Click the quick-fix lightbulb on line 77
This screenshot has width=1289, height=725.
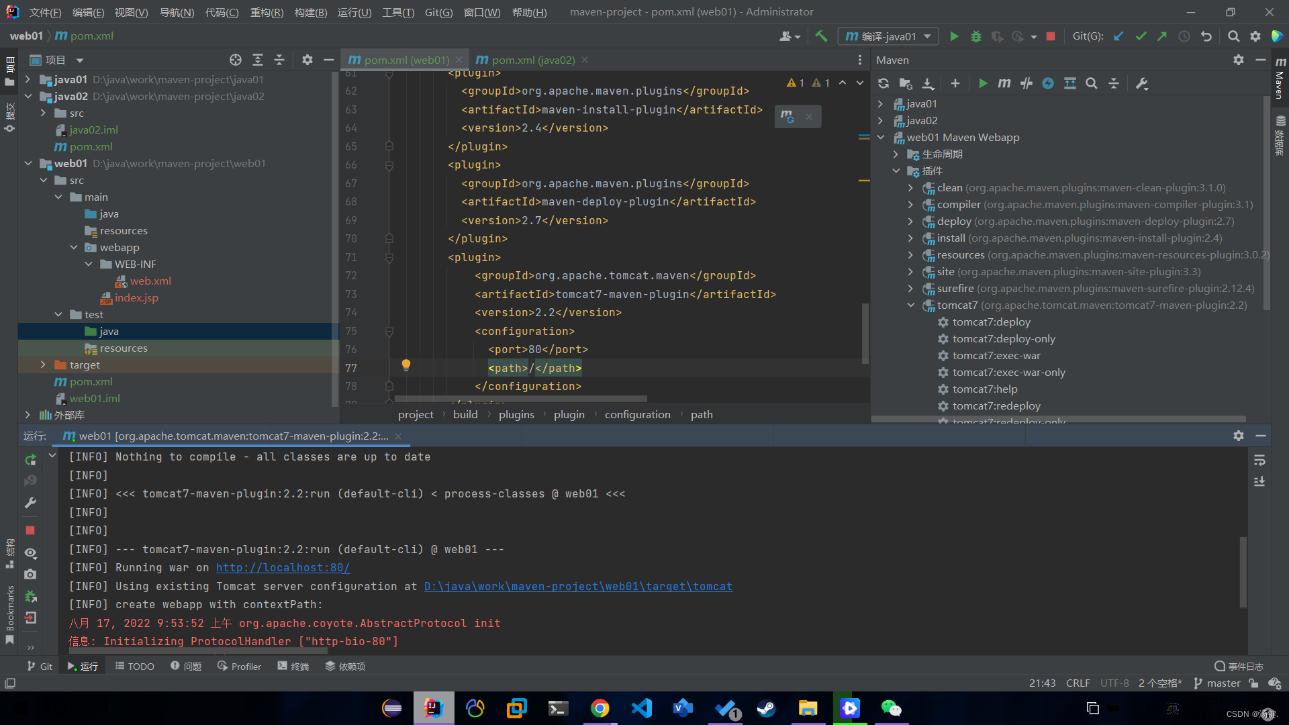(x=405, y=365)
